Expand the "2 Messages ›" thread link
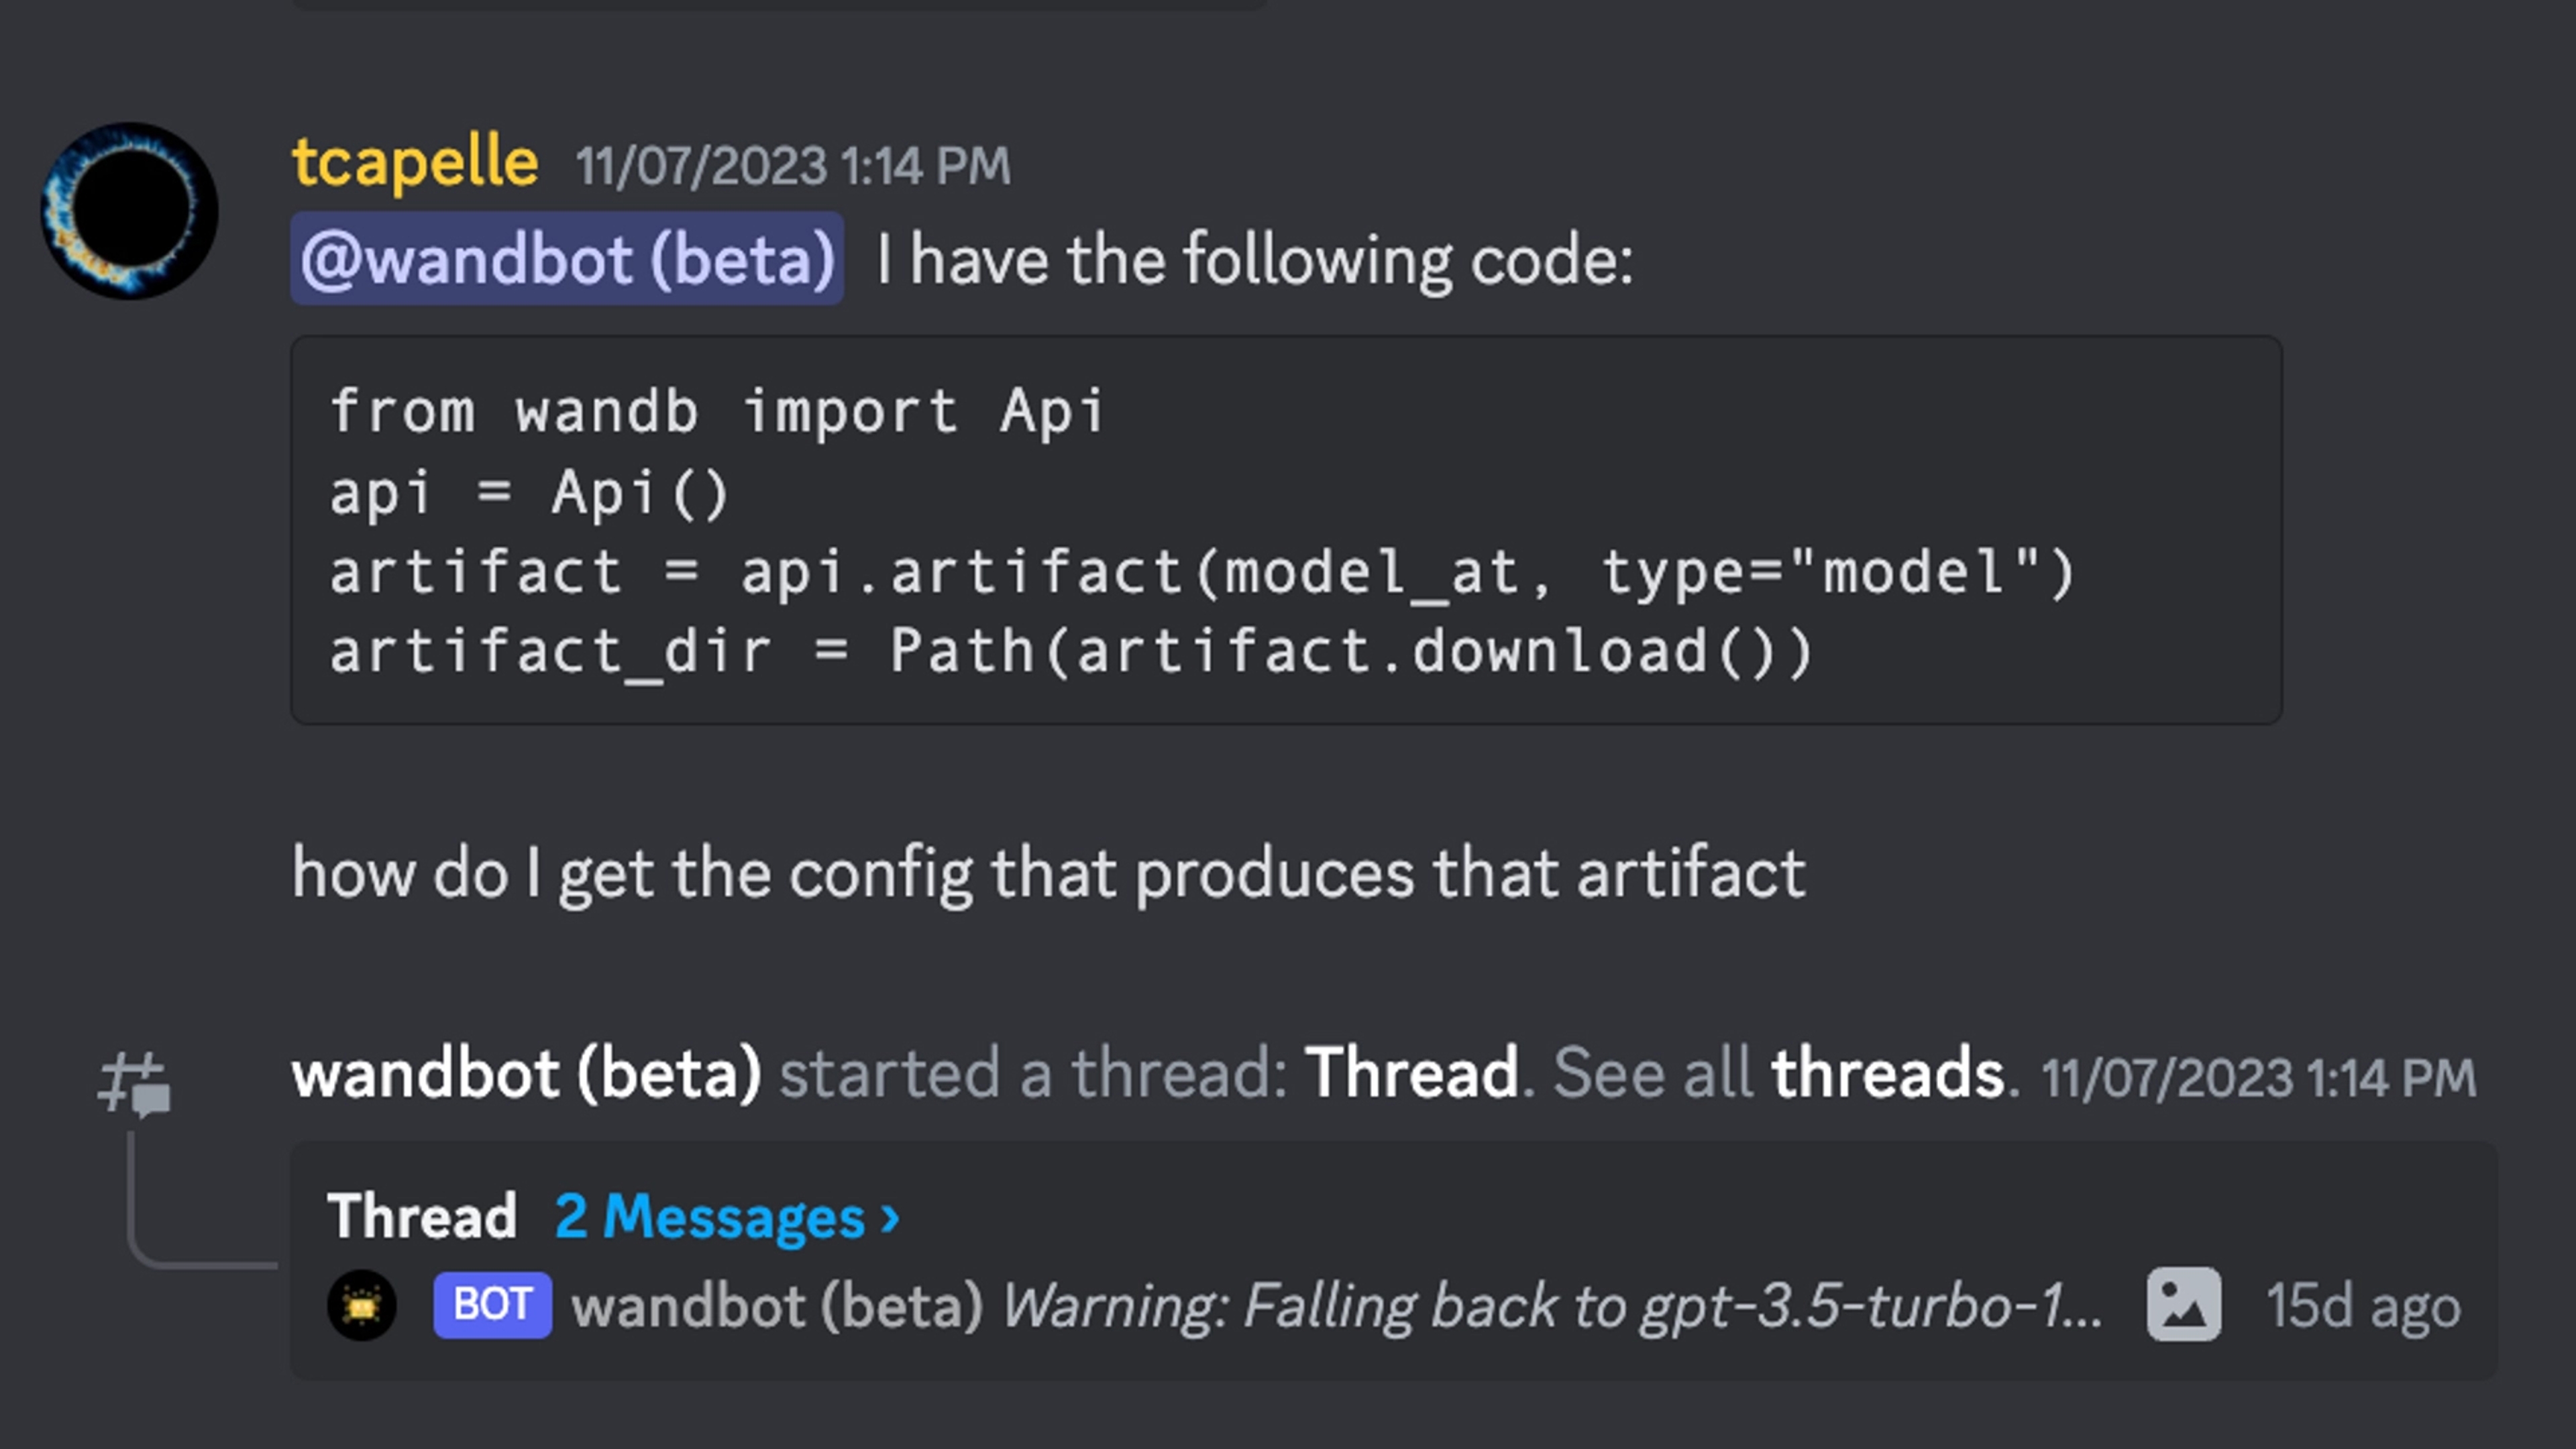 pos(727,1217)
